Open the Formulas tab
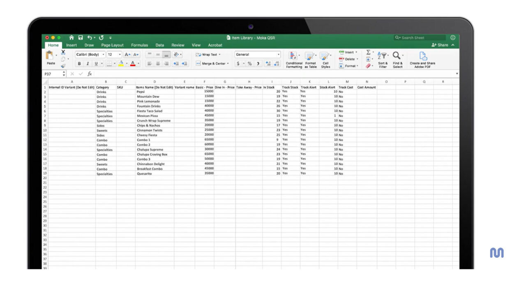The height and width of the screenshot is (307, 526). coord(139,45)
